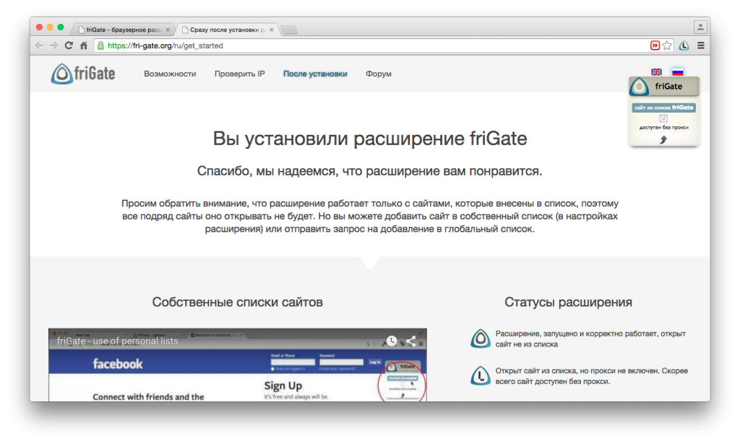Click heading 'Собственные списки сайтов'
This screenshot has height=444, width=740.
237,302
